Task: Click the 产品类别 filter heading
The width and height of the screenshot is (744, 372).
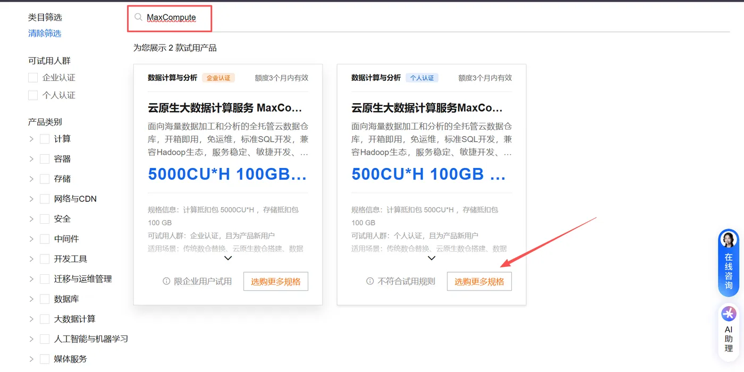Action: (45, 122)
